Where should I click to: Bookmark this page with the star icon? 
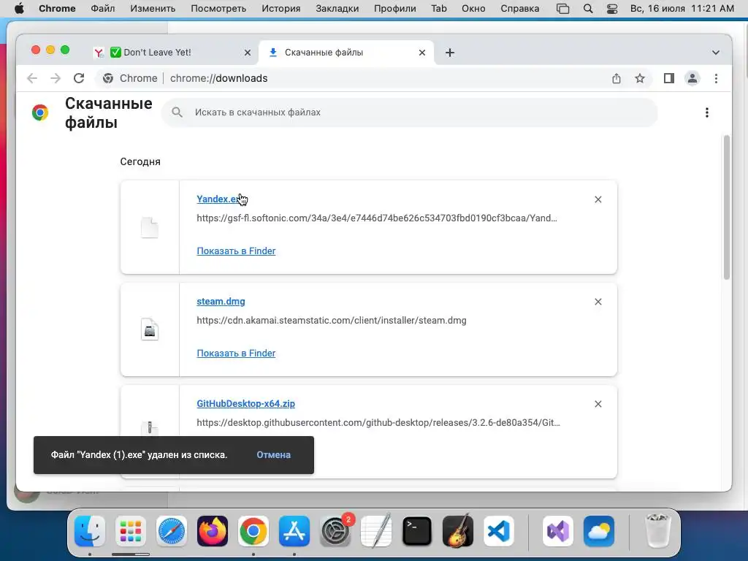coord(640,78)
